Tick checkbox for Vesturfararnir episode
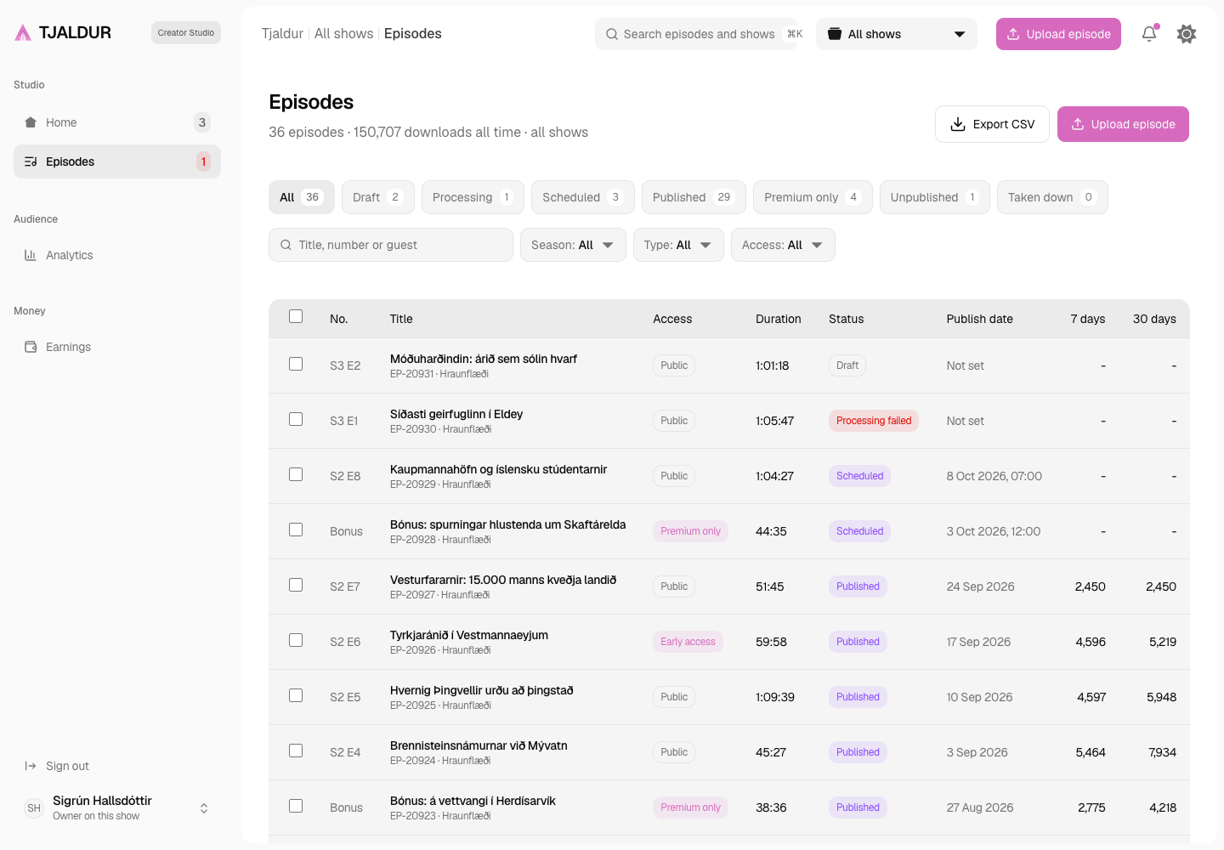This screenshot has height=850, width=1224. pyautogui.click(x=296, y=585)
